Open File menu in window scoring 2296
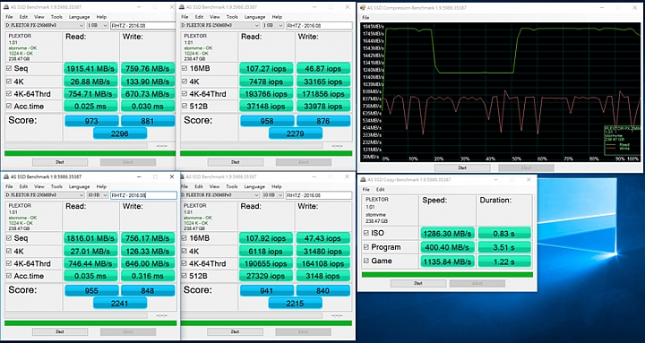Screen dimensions: 645x343 pyautogui.click(x=9, y=17)
